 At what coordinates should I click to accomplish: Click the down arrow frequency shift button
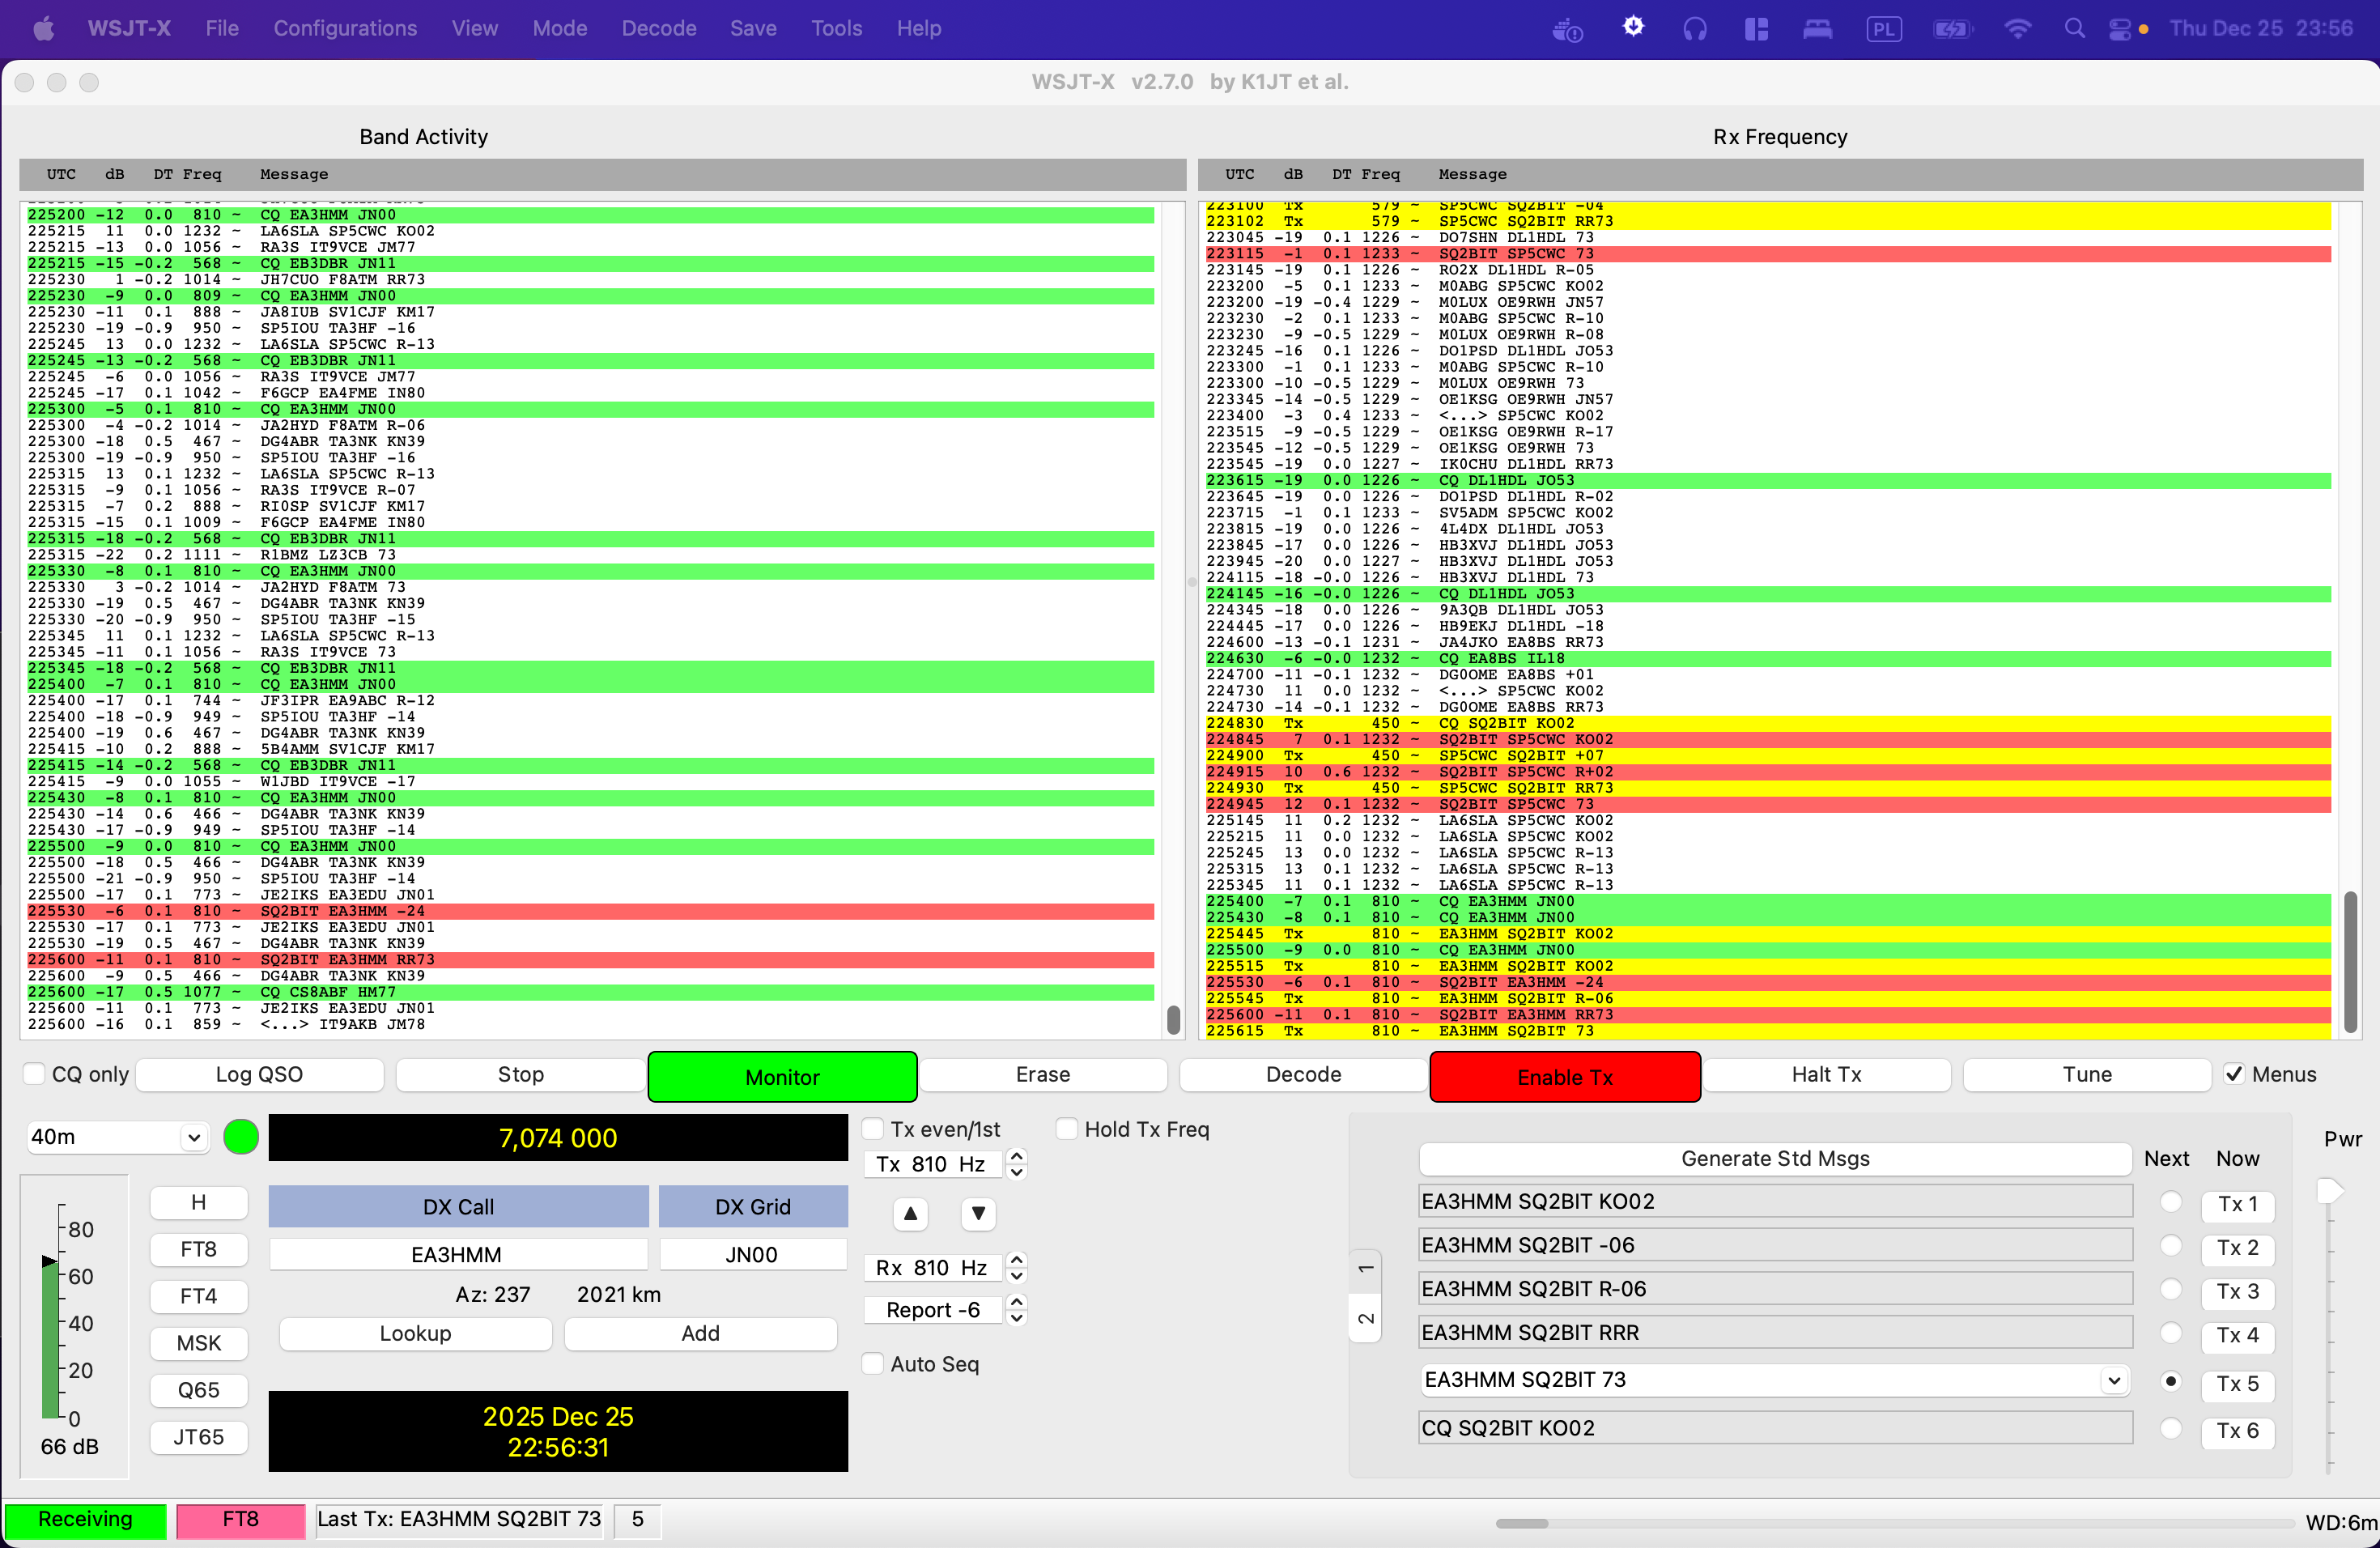click(978, 1214)
